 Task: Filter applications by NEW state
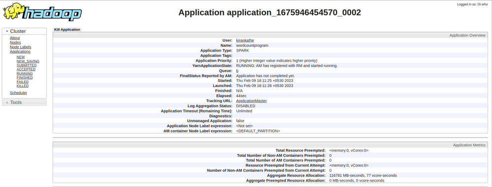[x=21, y=57]
